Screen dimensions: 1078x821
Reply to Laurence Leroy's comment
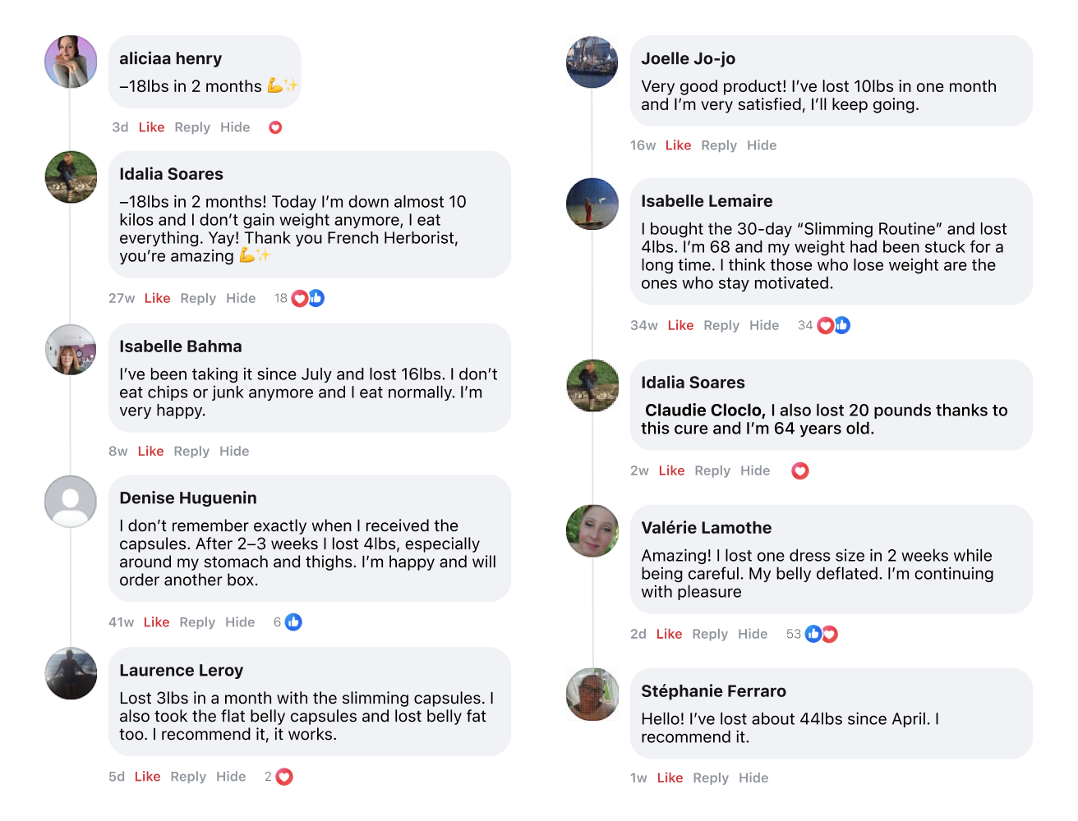(x=188, y=777)
